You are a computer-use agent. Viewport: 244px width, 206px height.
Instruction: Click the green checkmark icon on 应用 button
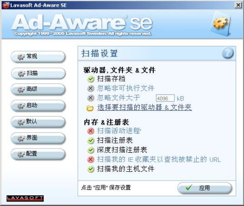189,187
